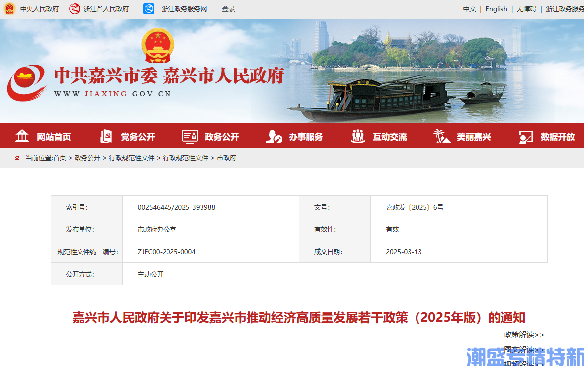Click the validity value 有效

point(392,229)
